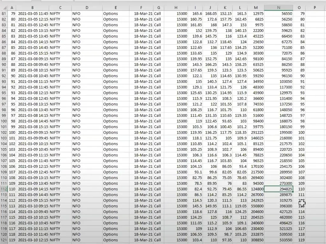Click column header M

[256, 7]
